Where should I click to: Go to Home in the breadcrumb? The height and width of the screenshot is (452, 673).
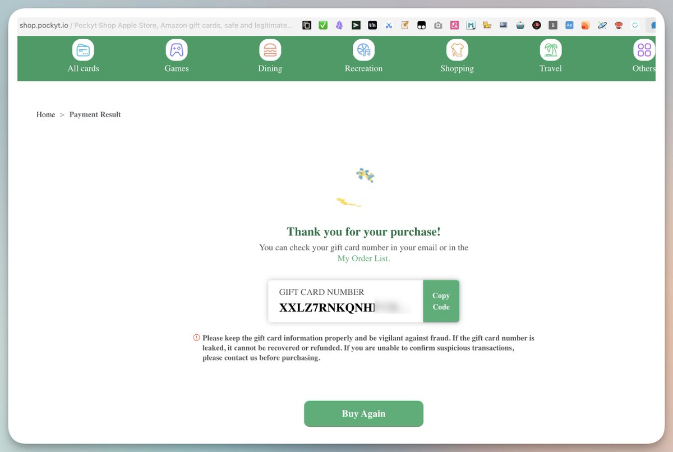[x=45, y=114]
